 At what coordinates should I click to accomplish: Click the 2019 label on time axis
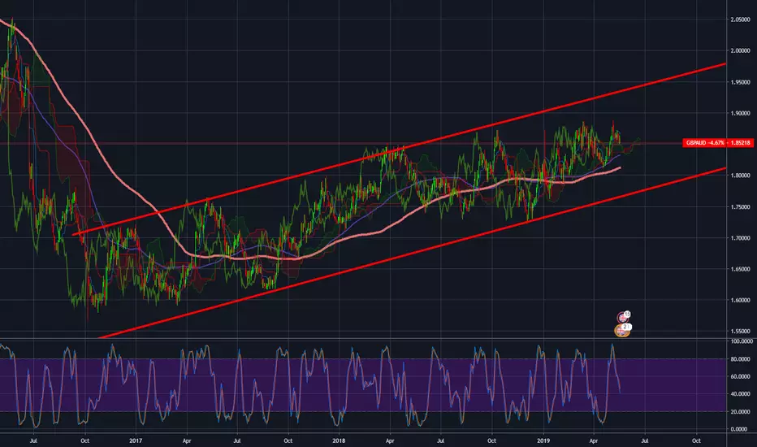[x=543, y=440]
